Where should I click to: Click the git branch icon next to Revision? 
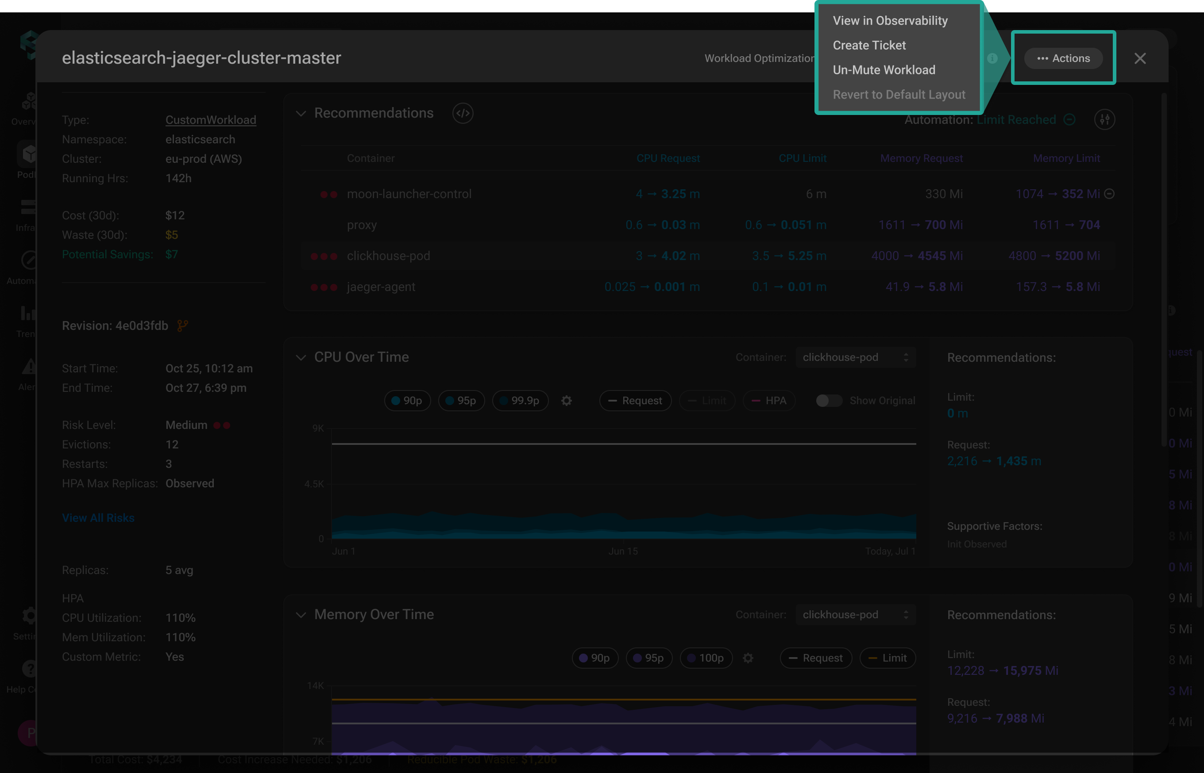coord(182,326)
